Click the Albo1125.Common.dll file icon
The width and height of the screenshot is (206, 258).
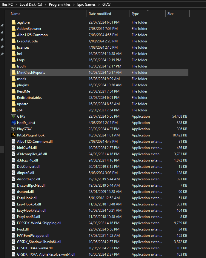(13, 141)
